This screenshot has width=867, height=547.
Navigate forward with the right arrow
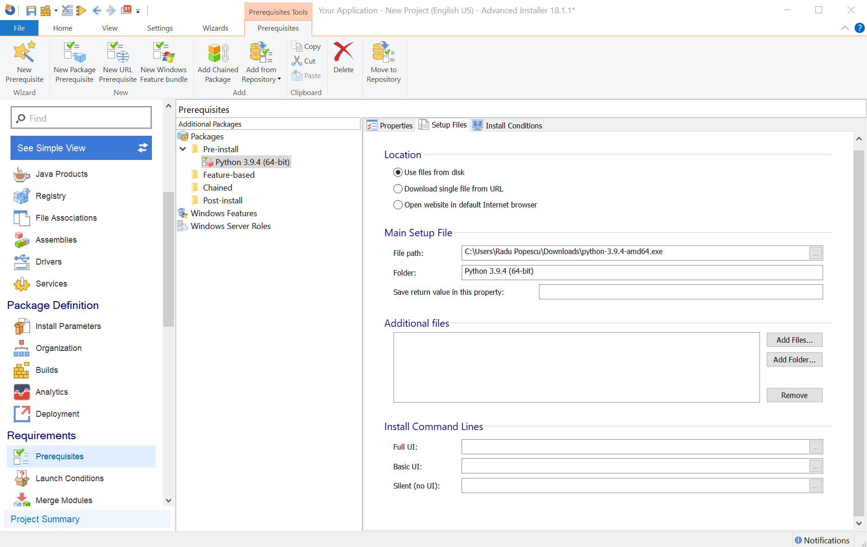pos(111,11)
